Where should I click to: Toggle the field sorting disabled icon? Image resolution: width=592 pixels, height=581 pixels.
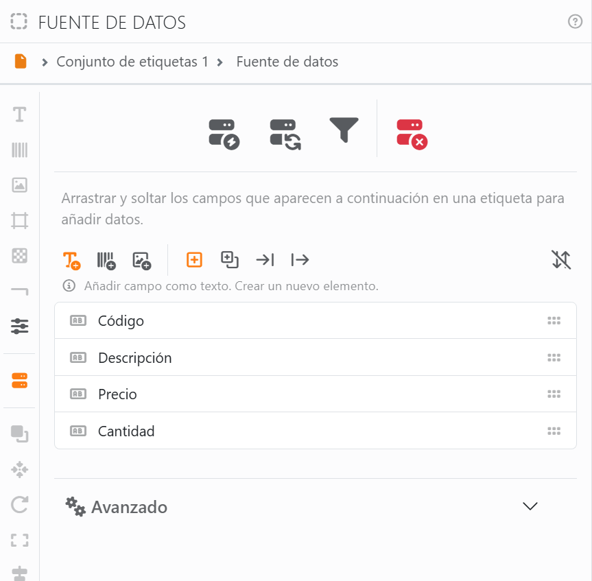561,260
